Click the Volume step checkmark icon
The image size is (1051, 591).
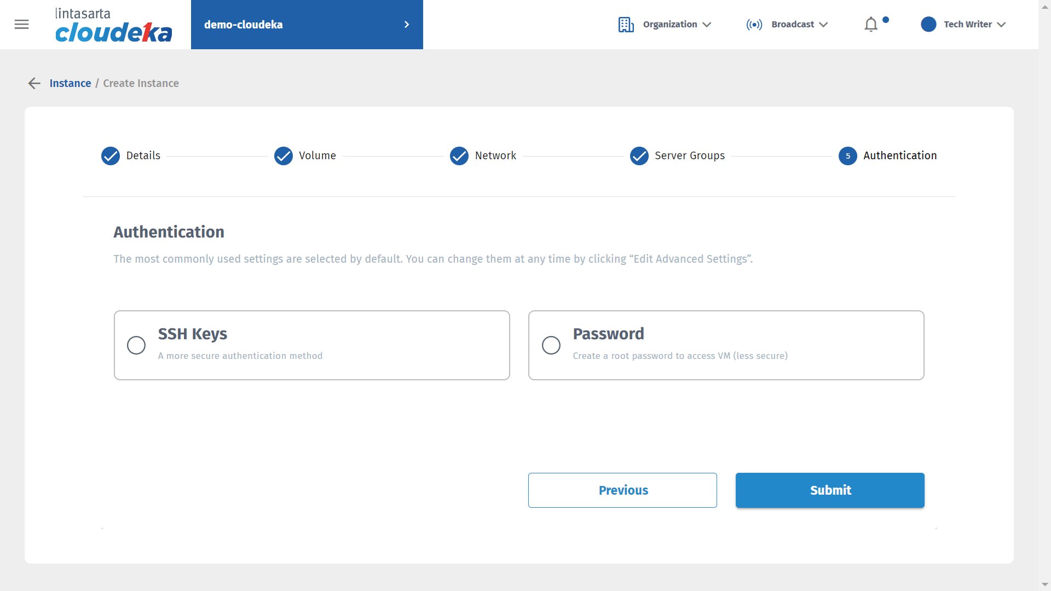coord(284,156)
